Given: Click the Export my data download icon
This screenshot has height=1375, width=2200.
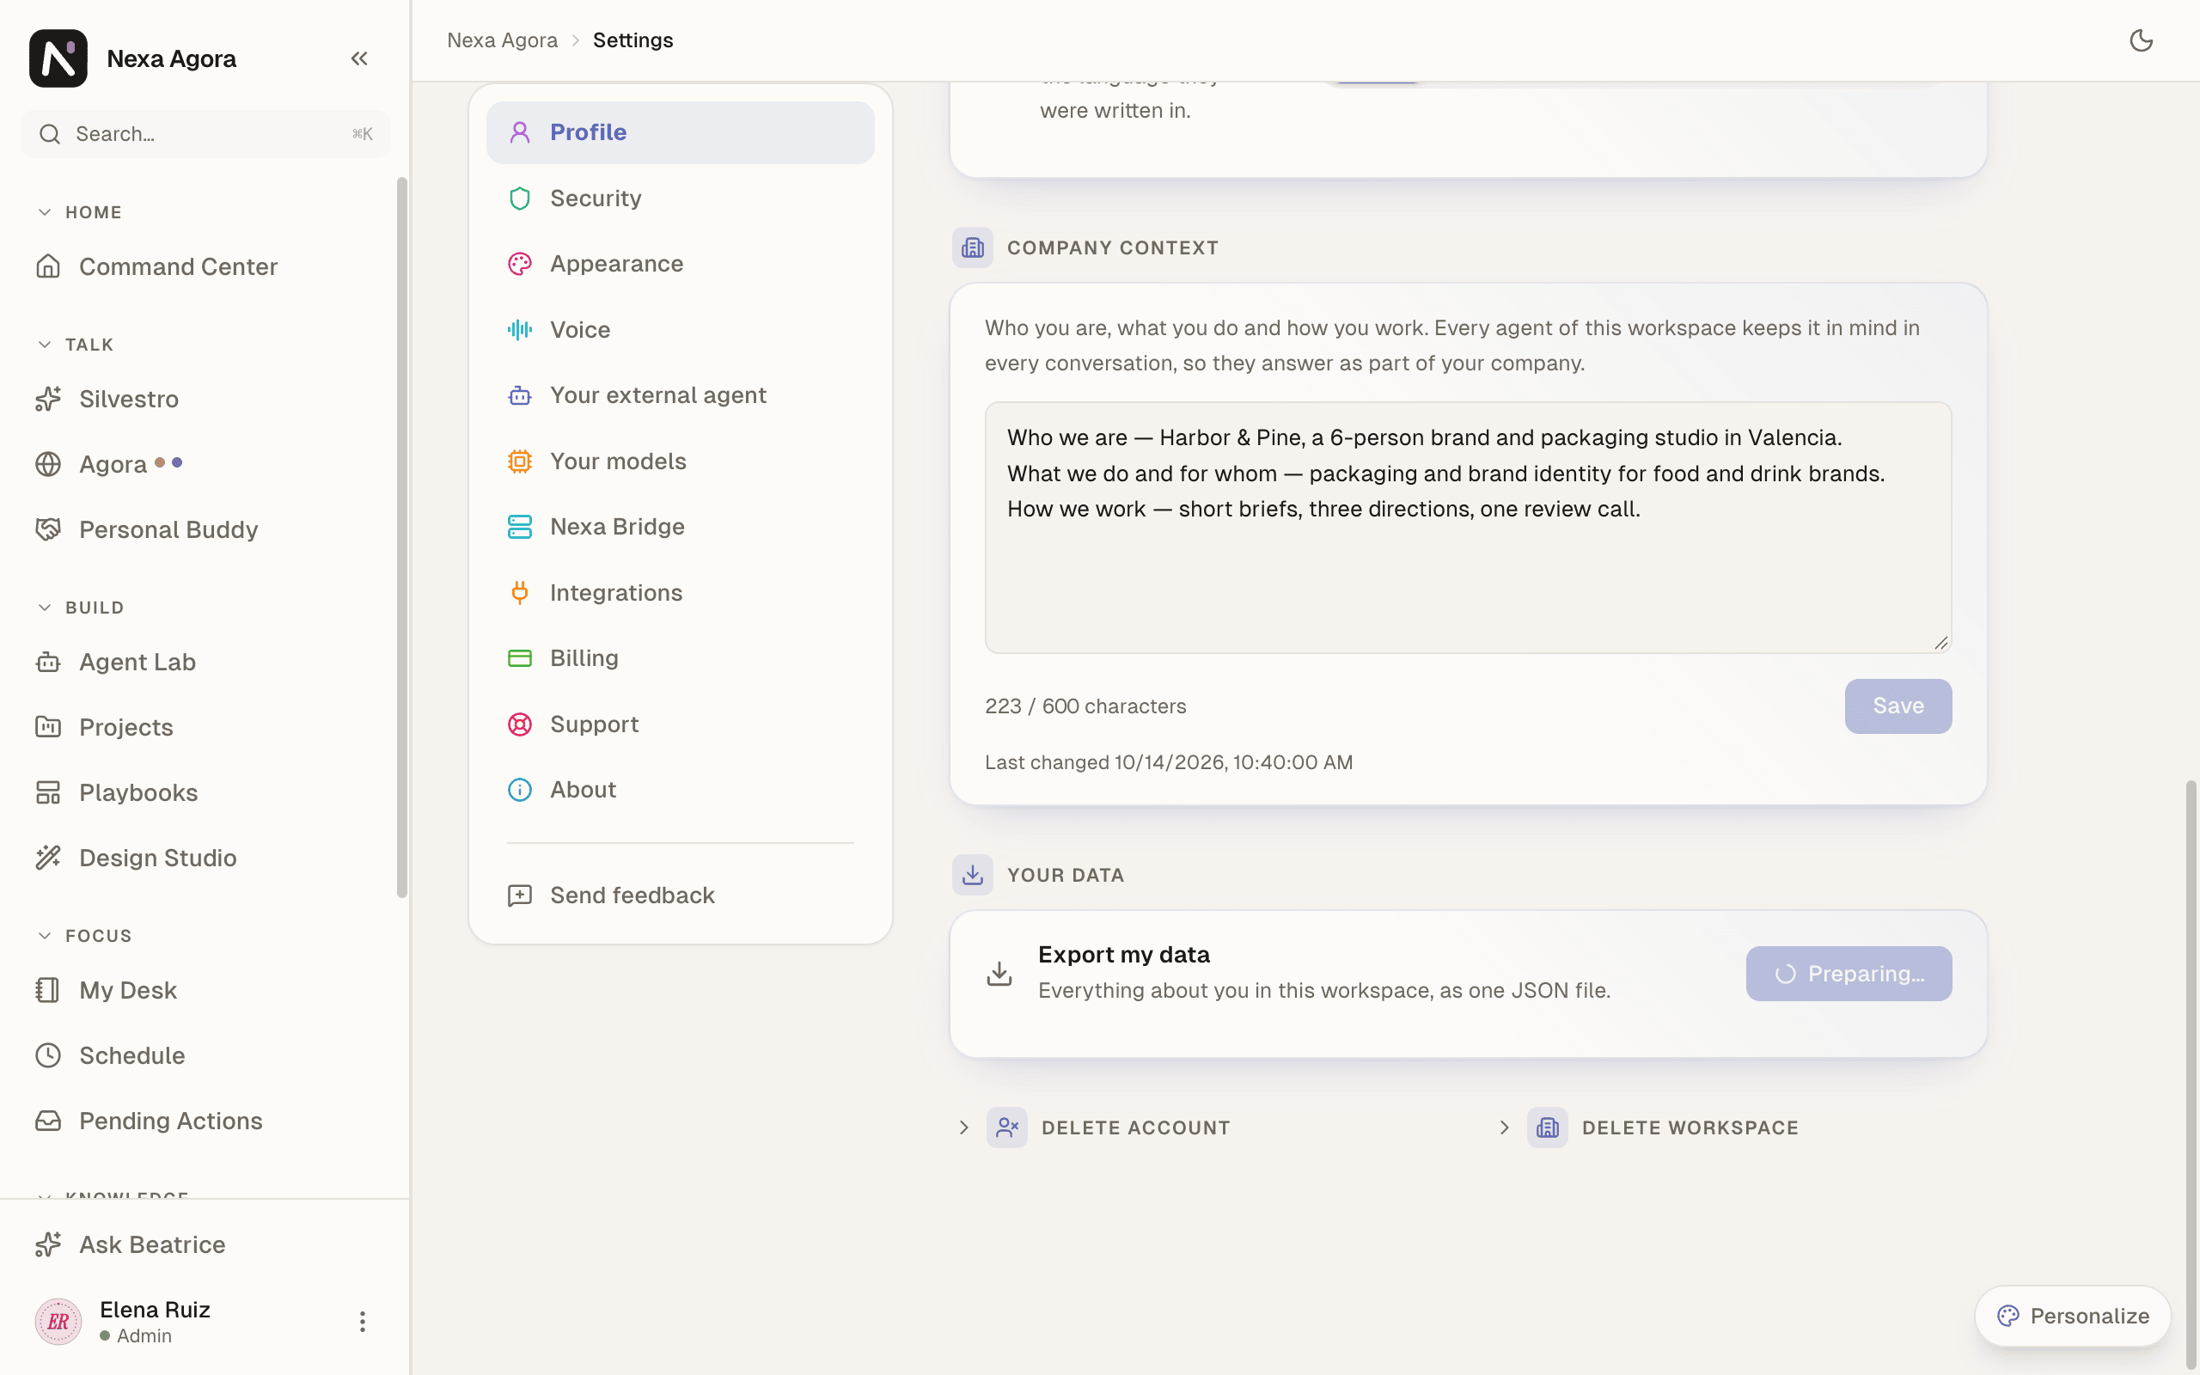Looking at the screenshot, I should click(999, 973).
